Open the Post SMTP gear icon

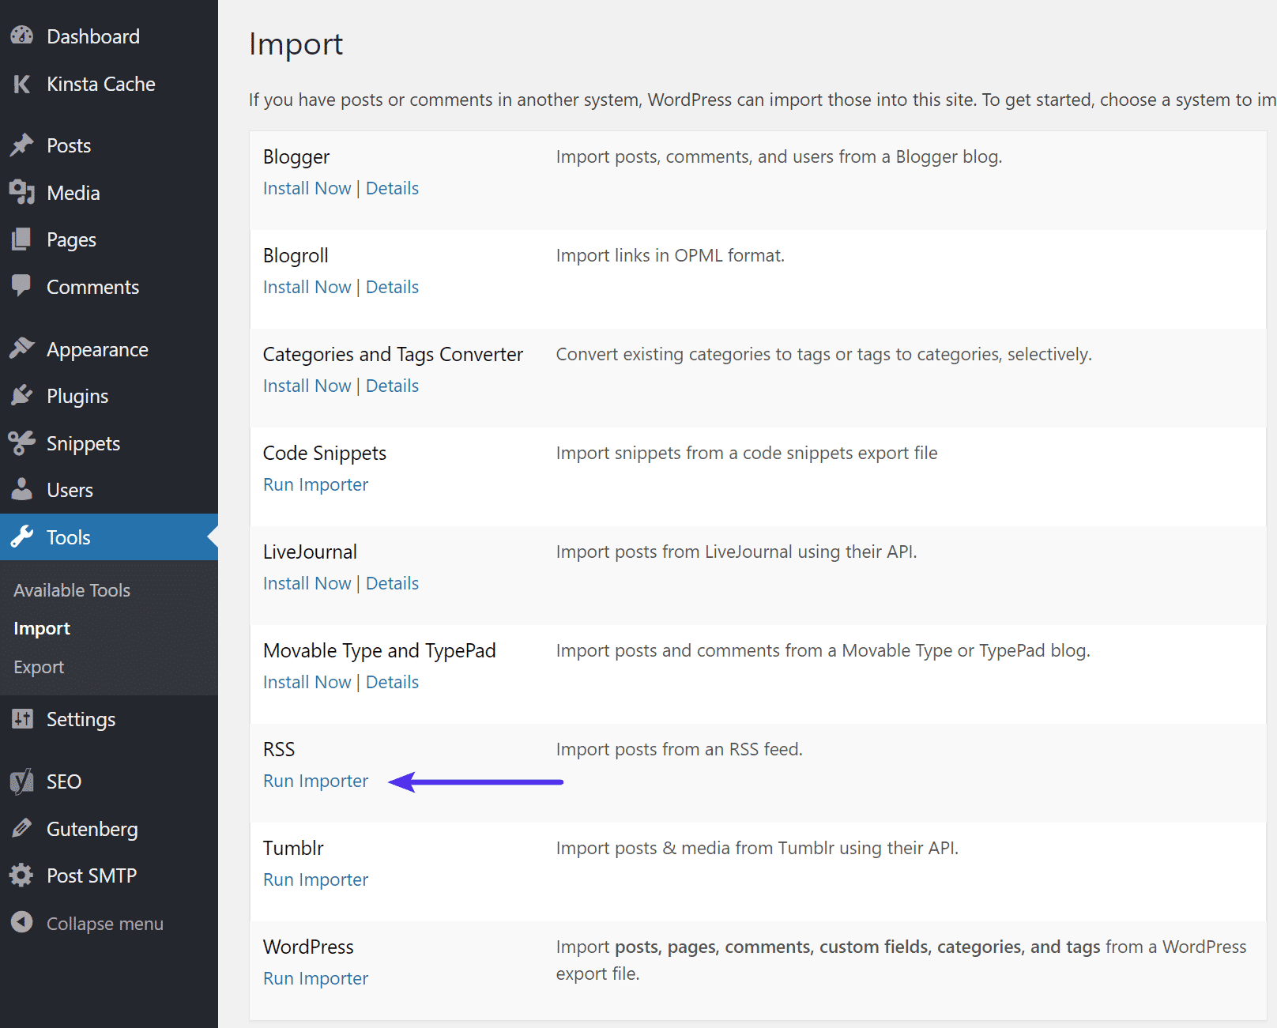(x=22, y=875)
